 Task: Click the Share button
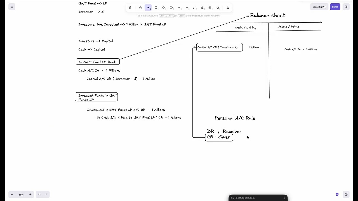pos(335,7)
